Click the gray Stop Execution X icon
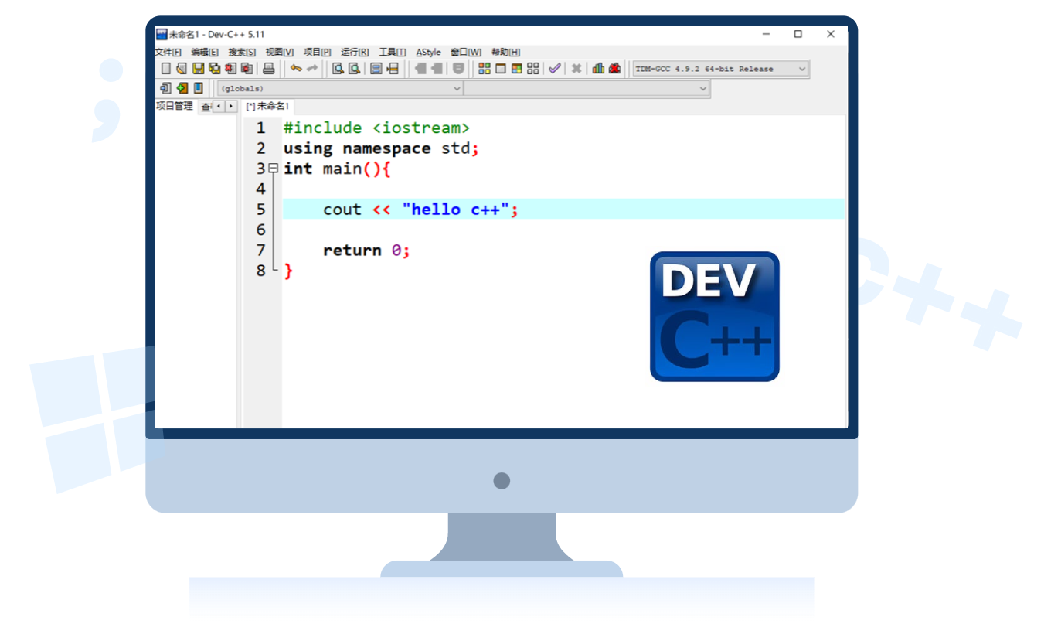Screen dimensions: 1051x634 [577, 69]
